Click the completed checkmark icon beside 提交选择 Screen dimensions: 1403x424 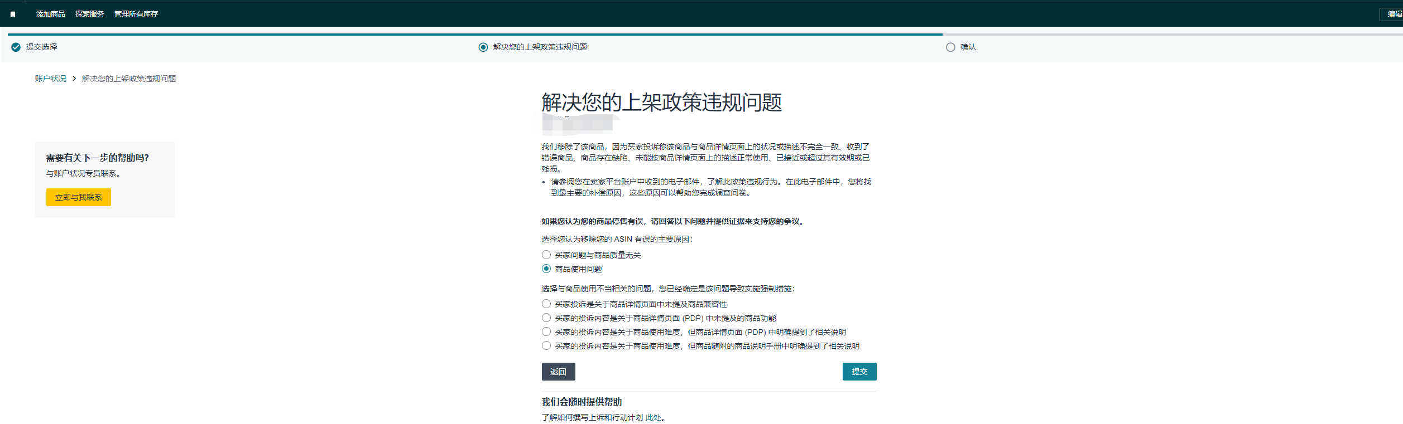pyautogui.click(x=16, y=47)
